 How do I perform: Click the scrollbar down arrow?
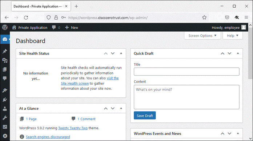pyautogui.click(x=250, y=138)
